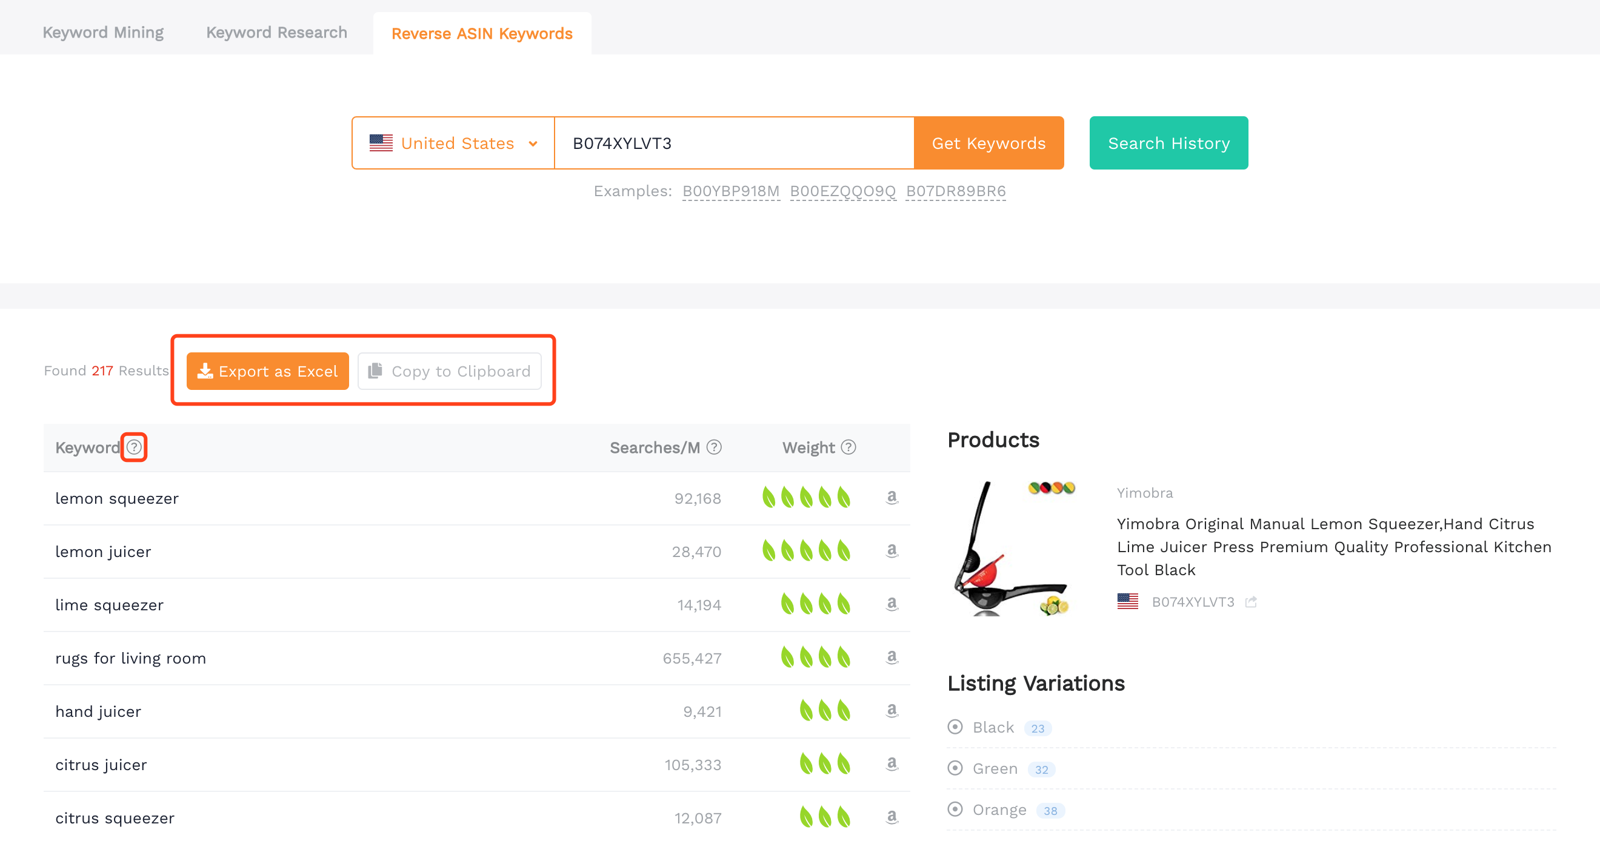Viewport: 1600px width, 844px height.
Task: Click the Keyword column header
Action: 88,447
